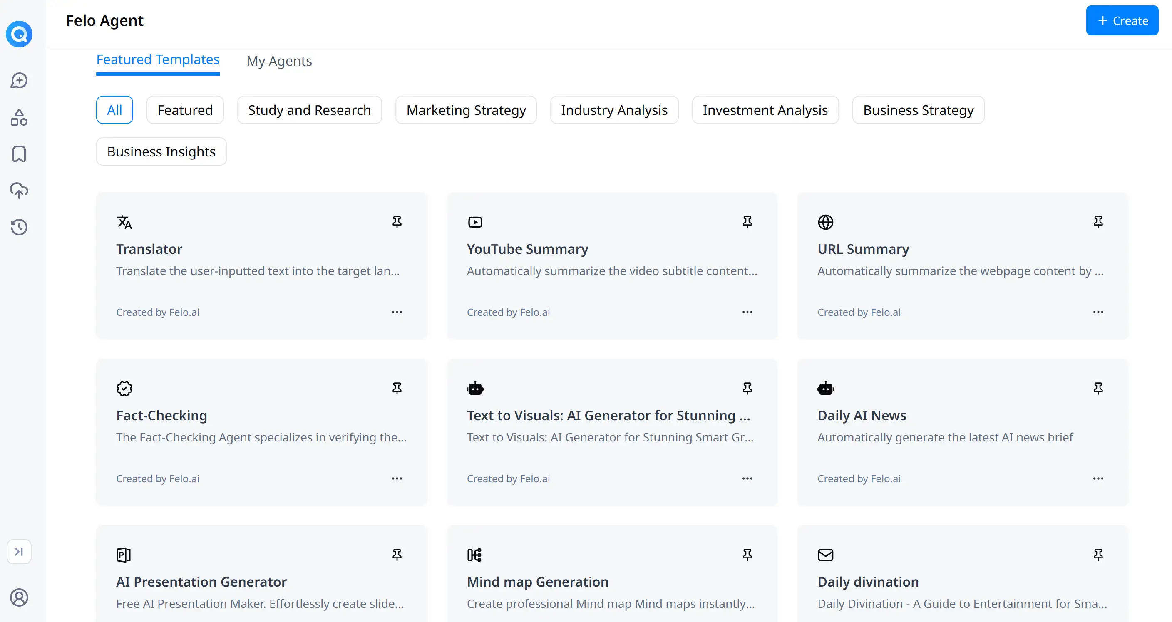
Task: Switch to the My Agents tab
Action: coord(279,61)
